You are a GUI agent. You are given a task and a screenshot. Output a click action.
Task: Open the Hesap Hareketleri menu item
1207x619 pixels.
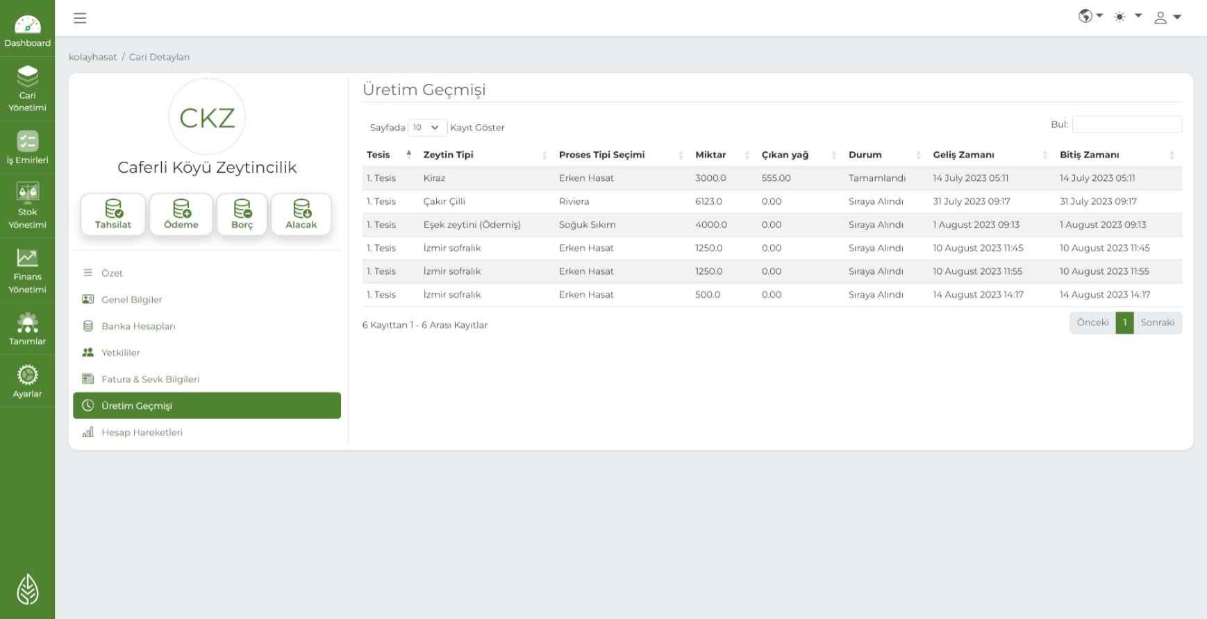pos(207,432)
